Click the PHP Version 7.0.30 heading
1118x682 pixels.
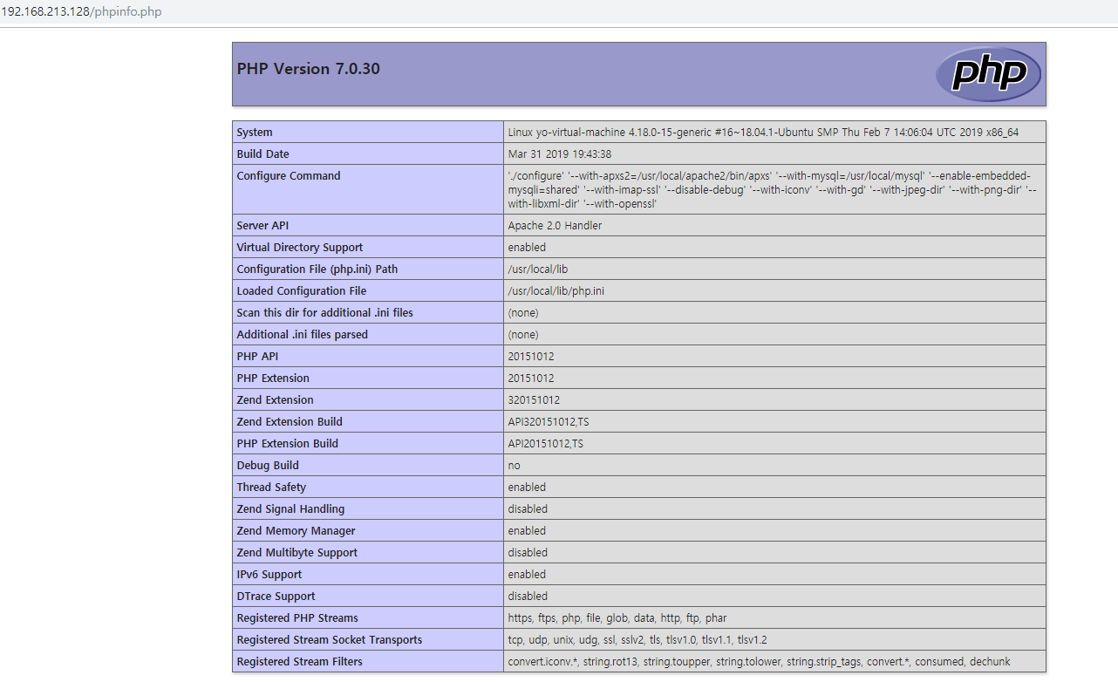309,69
